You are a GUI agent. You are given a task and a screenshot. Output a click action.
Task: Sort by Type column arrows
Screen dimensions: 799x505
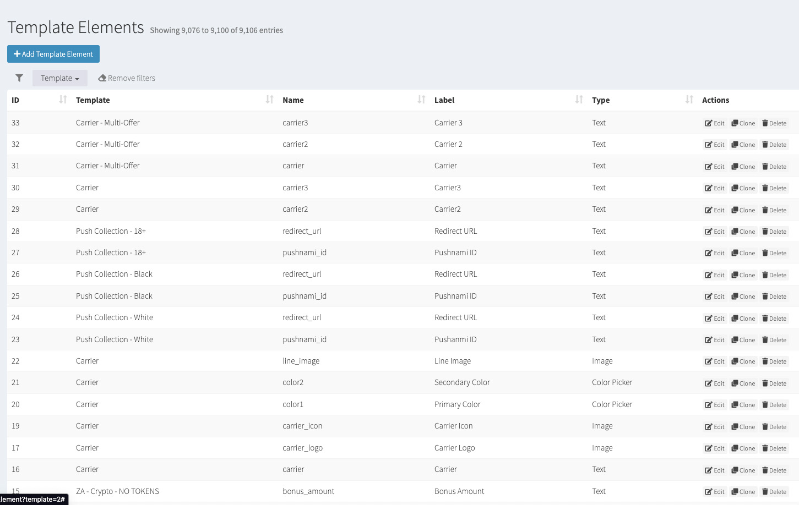(x=689, y=100)
